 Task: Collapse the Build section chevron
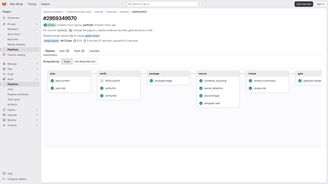point(37,79)
